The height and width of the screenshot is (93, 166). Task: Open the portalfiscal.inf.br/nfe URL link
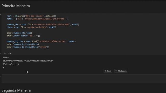[45, 19]
